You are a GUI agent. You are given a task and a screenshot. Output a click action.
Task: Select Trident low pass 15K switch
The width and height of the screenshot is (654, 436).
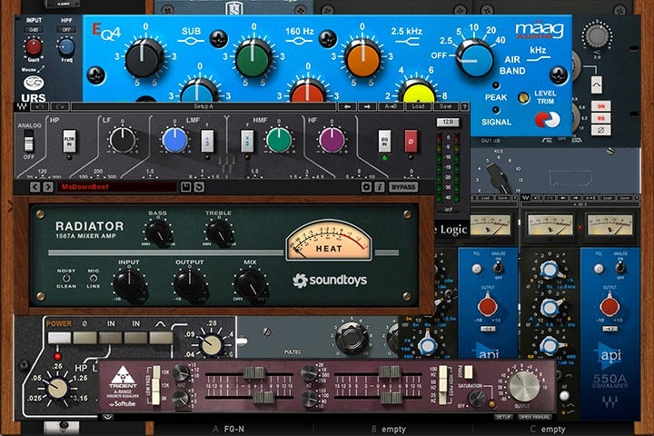pyautogui.click(x=156, y=372)
